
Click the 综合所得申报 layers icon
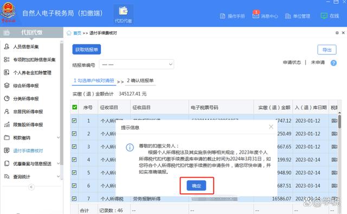click(7, 85)
